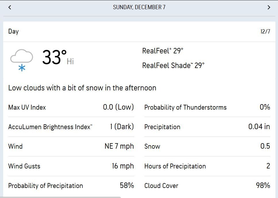Select the AccuLumen Brightness Index row
278x198 pixels.
71,127
